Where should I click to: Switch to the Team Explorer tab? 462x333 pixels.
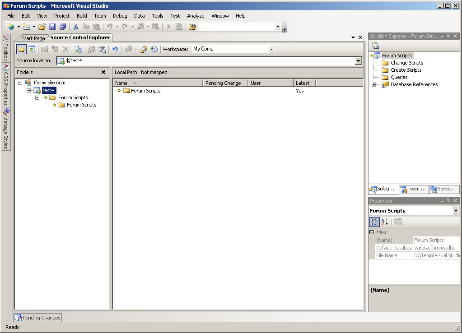point(414,189)
